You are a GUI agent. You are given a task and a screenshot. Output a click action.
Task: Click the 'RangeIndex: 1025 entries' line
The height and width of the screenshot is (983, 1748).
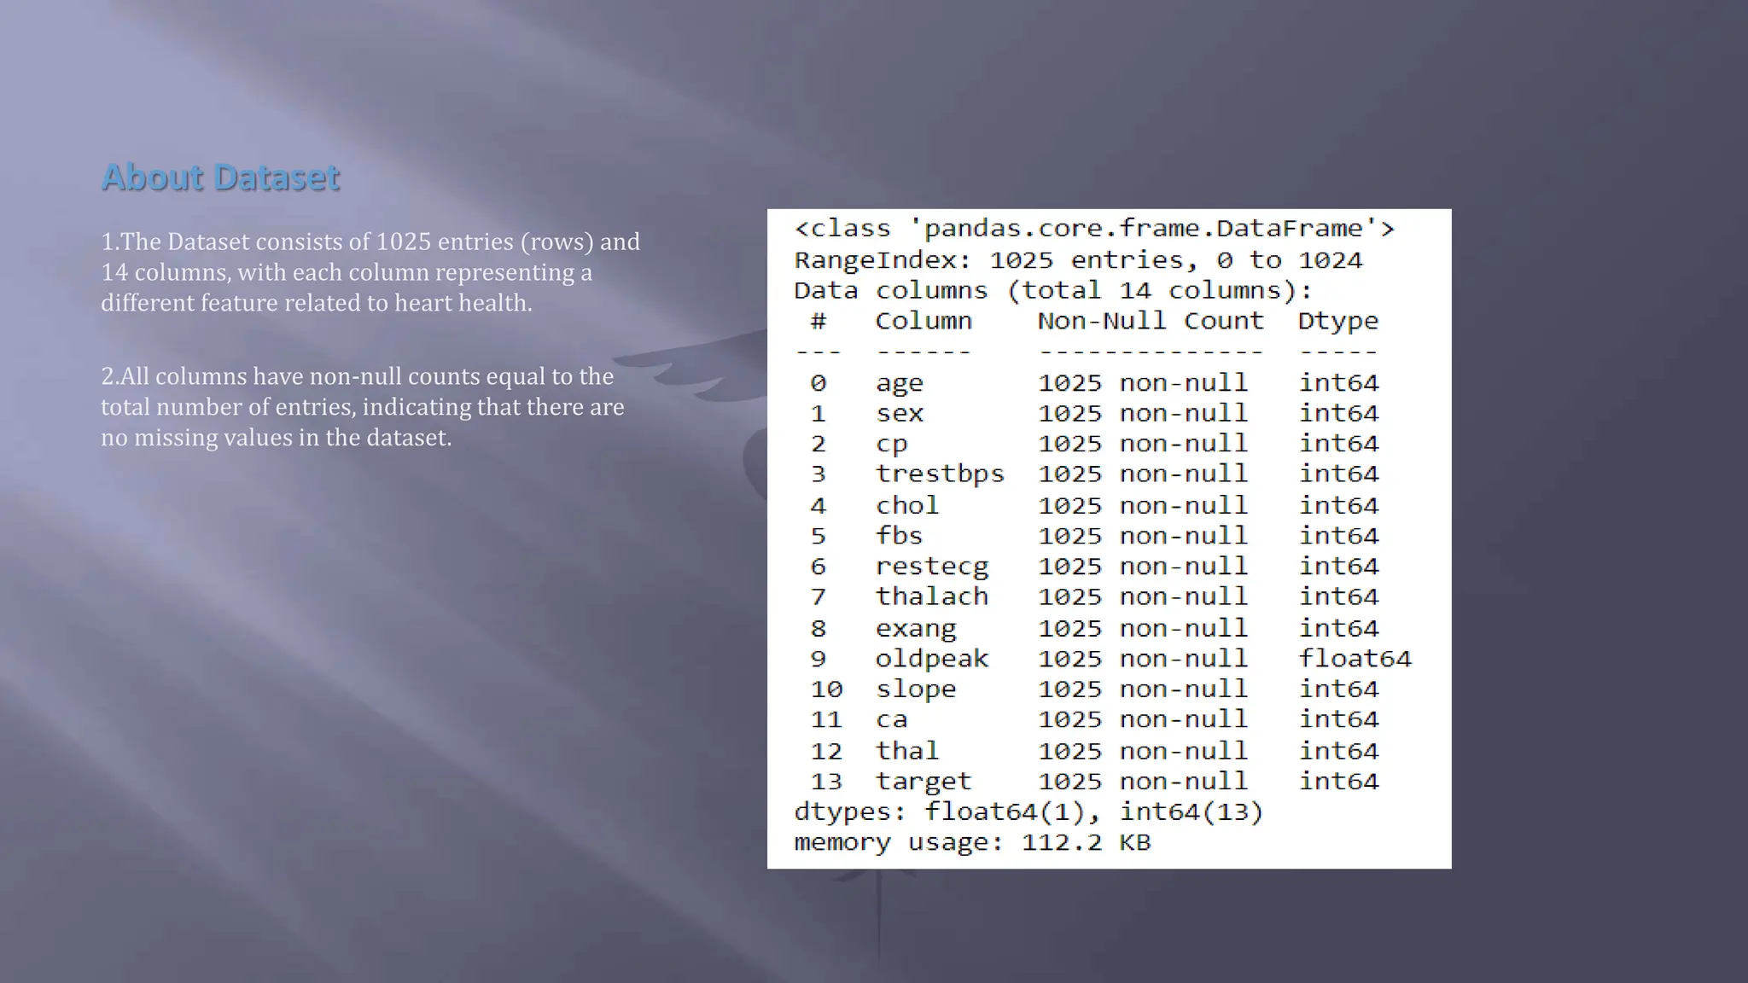tap(1077, 260)
